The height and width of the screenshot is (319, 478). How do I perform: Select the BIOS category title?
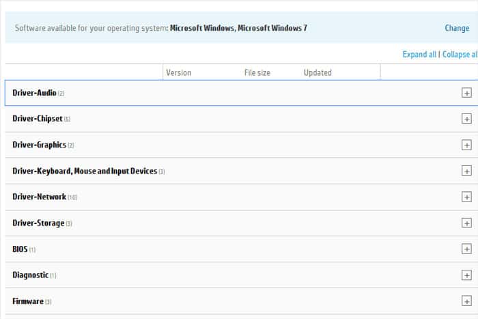click(x=20, y=249)
